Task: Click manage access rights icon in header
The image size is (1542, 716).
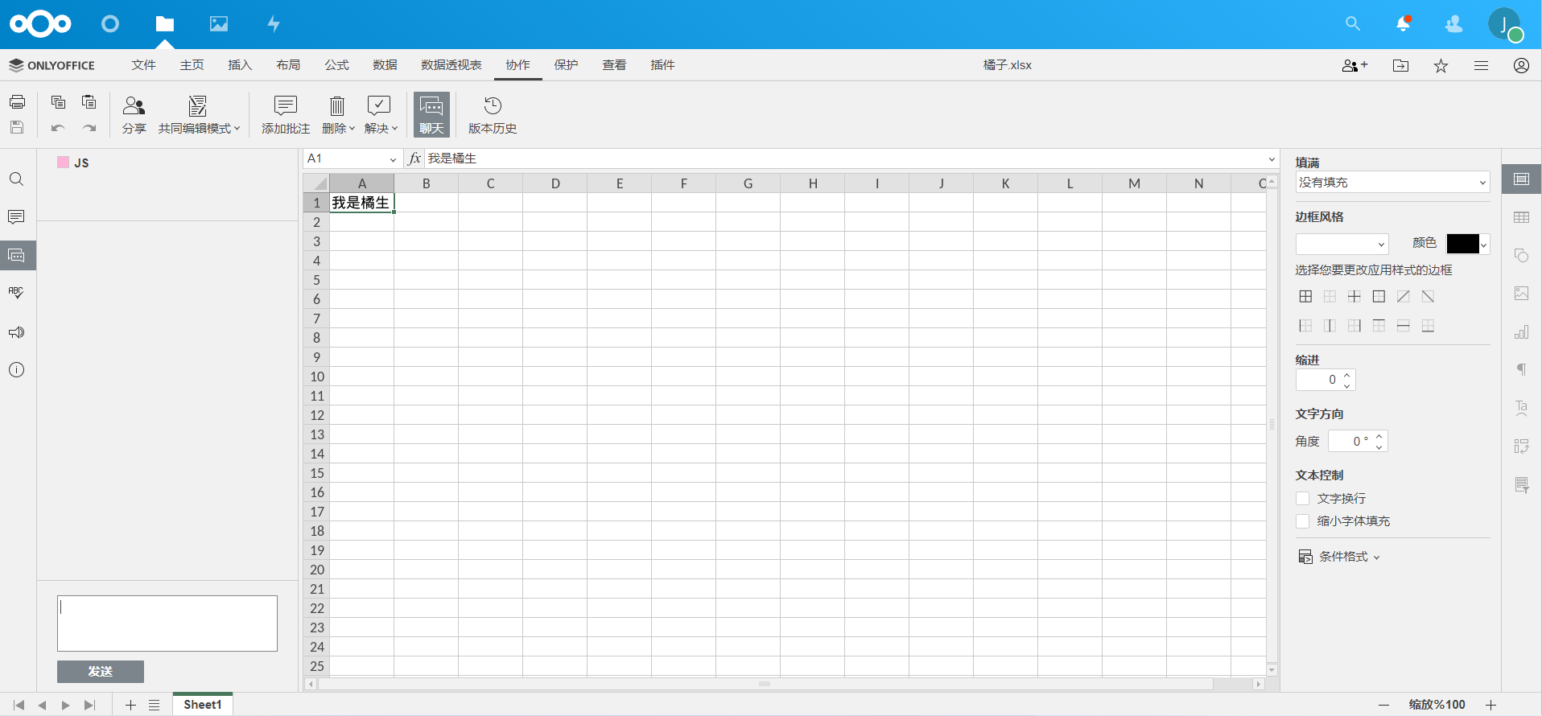Action: point(1354,66)
